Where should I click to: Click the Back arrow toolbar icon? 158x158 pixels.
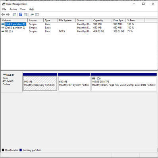click(3, 15)
